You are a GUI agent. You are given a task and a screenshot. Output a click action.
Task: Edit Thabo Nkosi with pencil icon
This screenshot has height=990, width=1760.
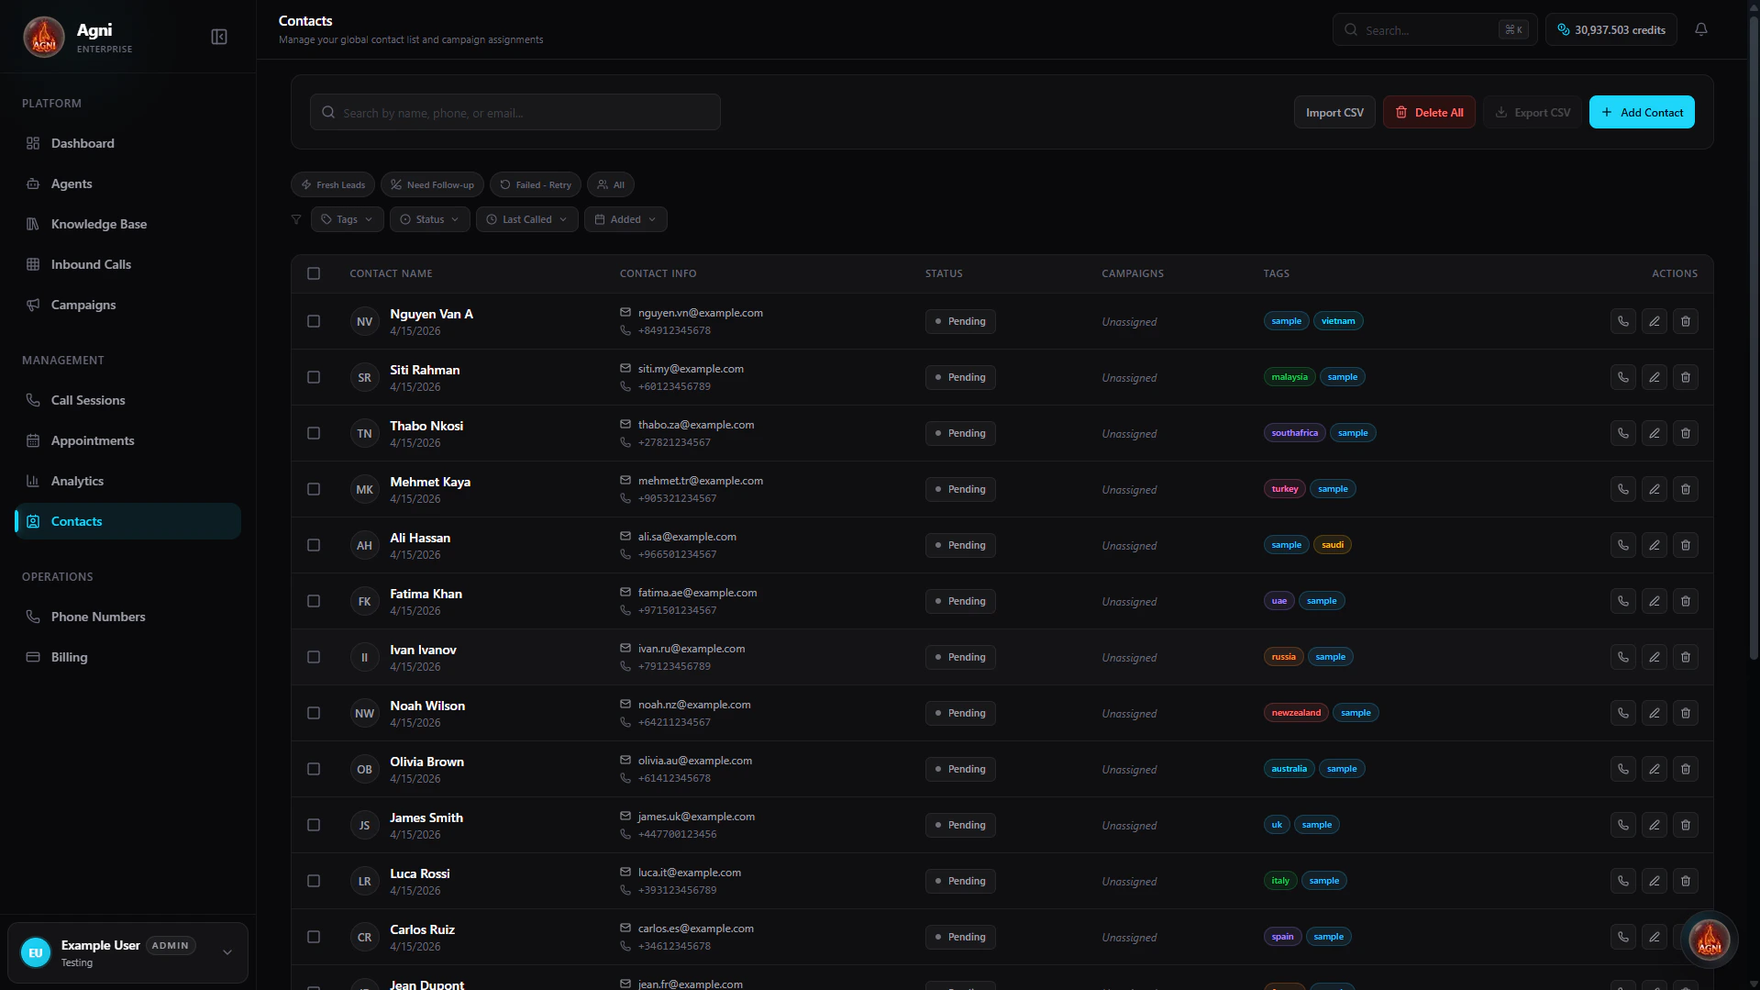(x=1655, y=433)
